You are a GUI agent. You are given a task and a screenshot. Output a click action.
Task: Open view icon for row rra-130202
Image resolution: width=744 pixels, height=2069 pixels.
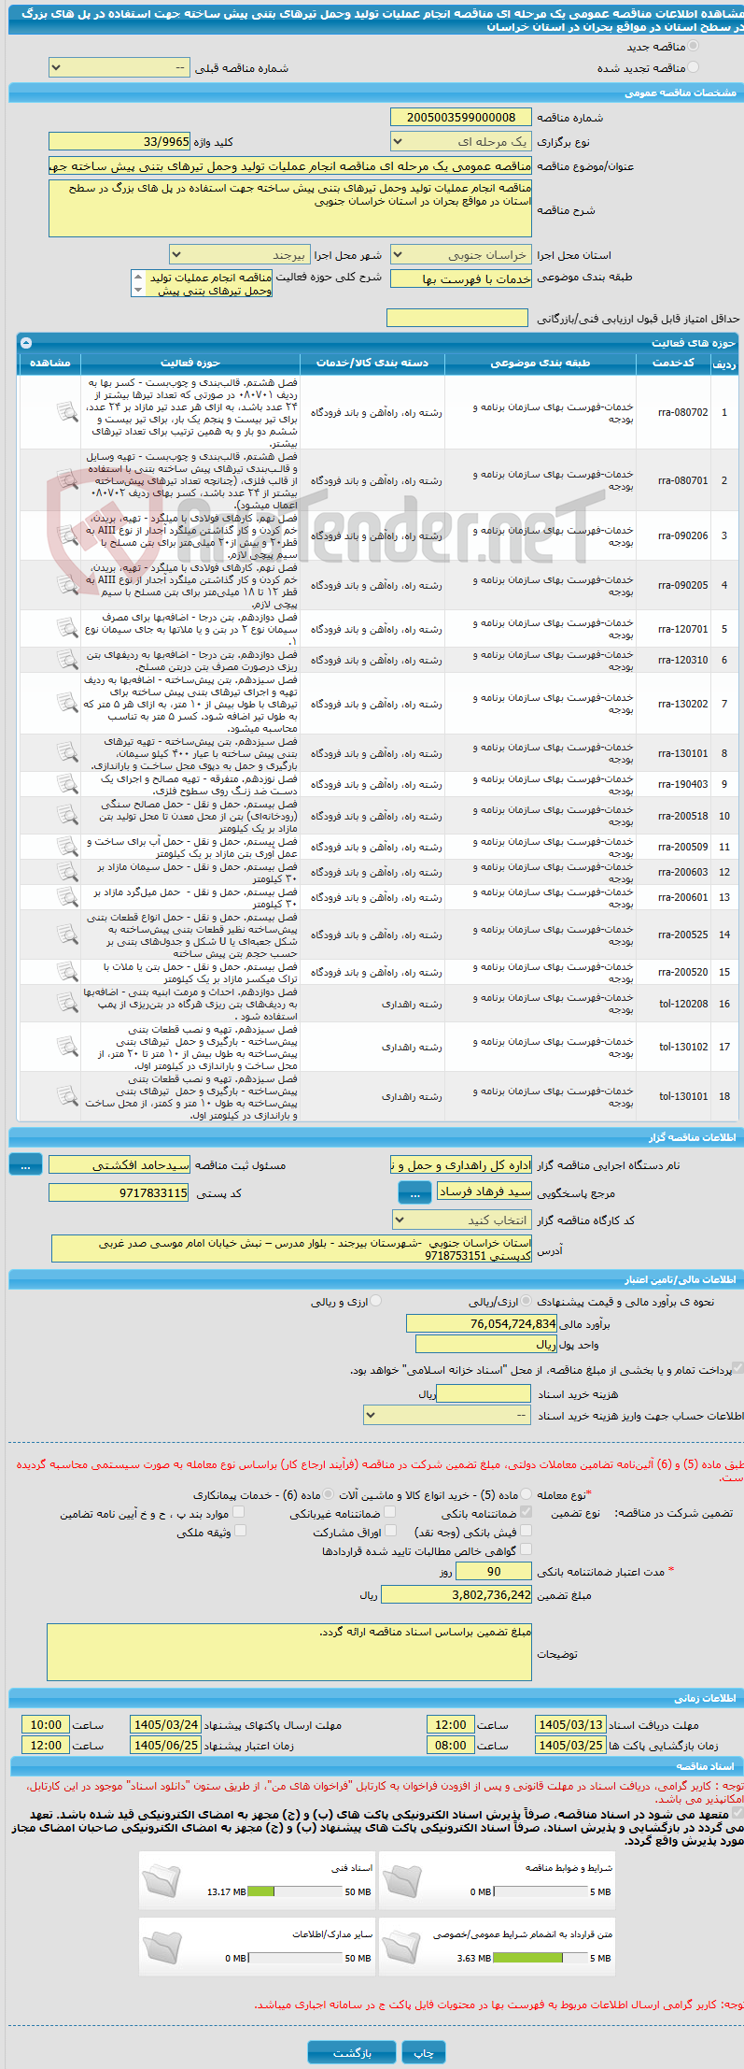pyautogui.click(x=66, y=703)
